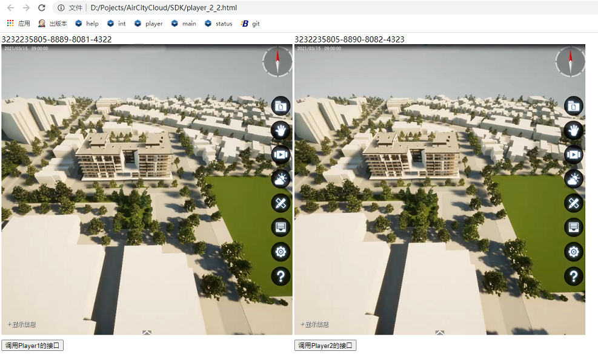Toggle '+ 显示信息' in the right player
Image resolution: width=598 pixels, height=363 pixels.
[x=314, y=324]
